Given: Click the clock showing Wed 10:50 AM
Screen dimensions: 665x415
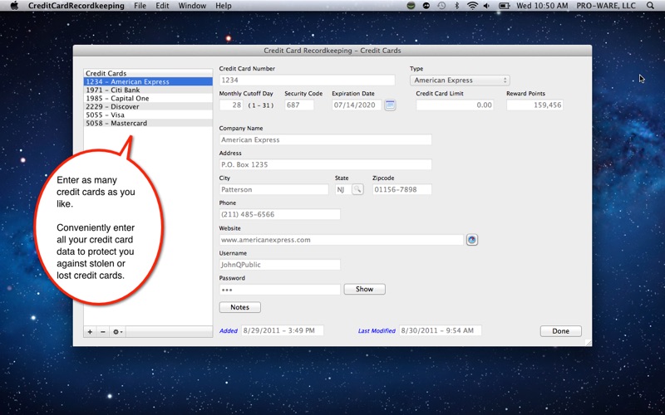Looking at the screenshot, I should click(542, 6).
